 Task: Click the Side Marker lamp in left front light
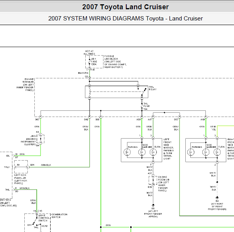(142, 152)
